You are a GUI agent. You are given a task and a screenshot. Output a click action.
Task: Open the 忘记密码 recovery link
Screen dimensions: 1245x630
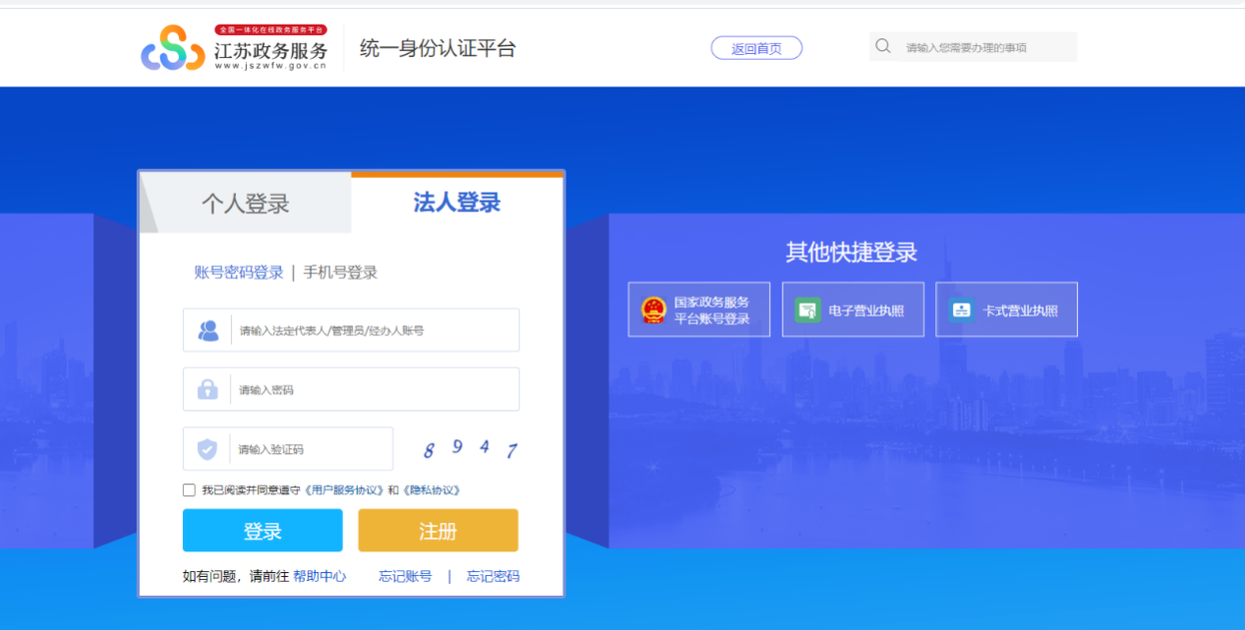point(492,576)
